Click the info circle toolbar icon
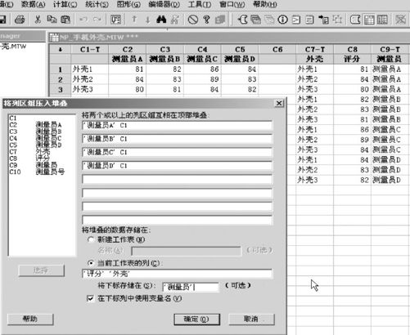410x335 pixels. pos(282,20)
